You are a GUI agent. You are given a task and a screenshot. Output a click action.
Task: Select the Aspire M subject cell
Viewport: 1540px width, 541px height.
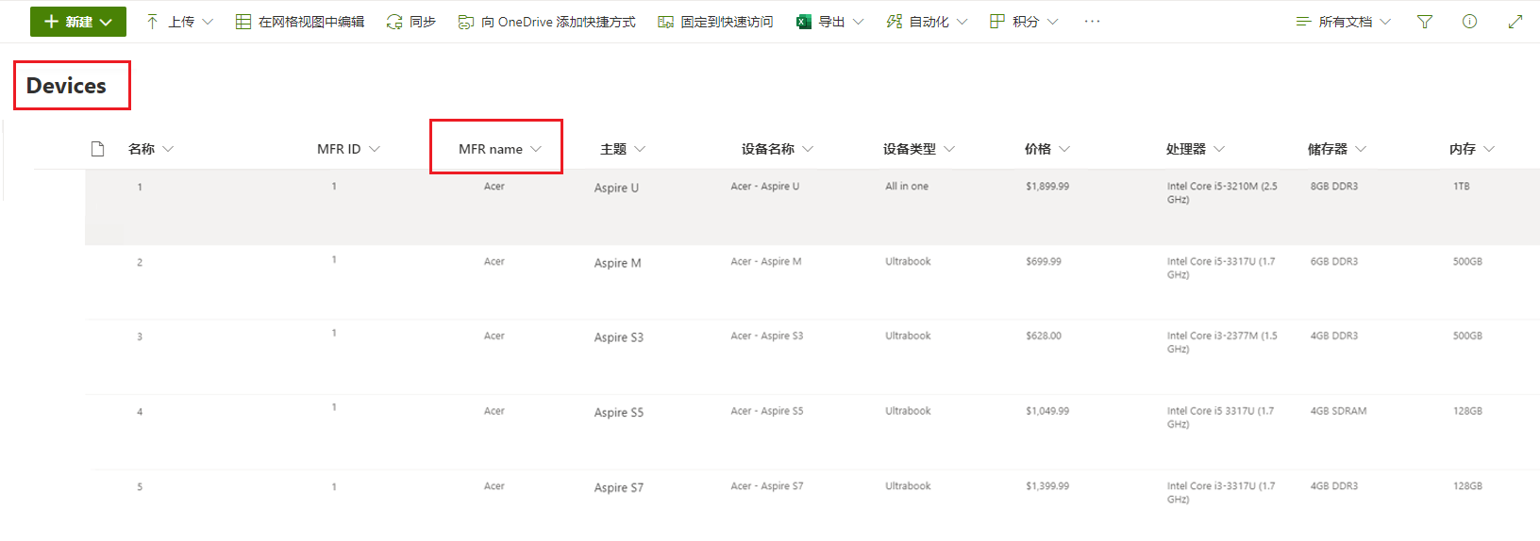[x=617, y=264]
